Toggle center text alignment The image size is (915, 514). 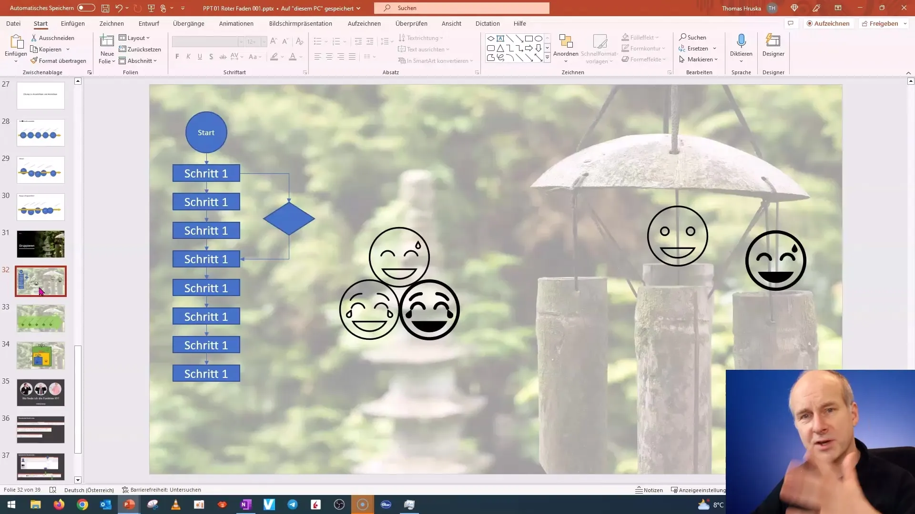329,57
